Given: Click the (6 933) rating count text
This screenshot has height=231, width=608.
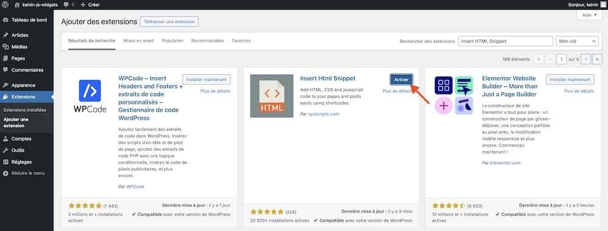Looking at the screenshot, I should click(x=475, y=206).
